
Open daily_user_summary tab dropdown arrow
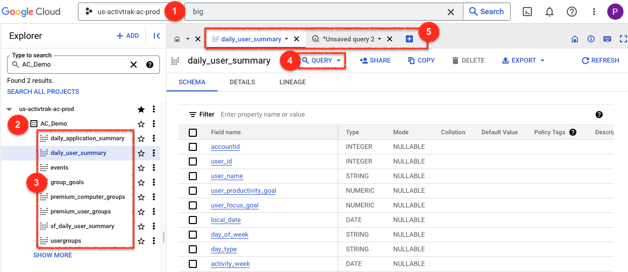286,39
